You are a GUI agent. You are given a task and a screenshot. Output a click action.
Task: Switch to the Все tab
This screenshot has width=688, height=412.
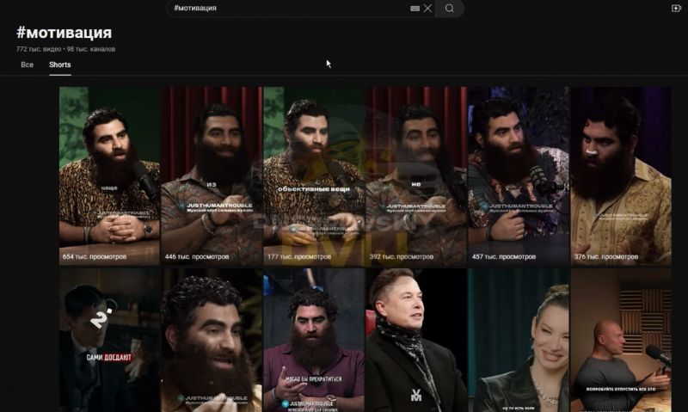(x=28, y=65)
